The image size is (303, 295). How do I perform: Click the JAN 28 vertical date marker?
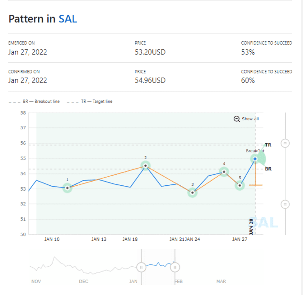[x=251, y=226]
